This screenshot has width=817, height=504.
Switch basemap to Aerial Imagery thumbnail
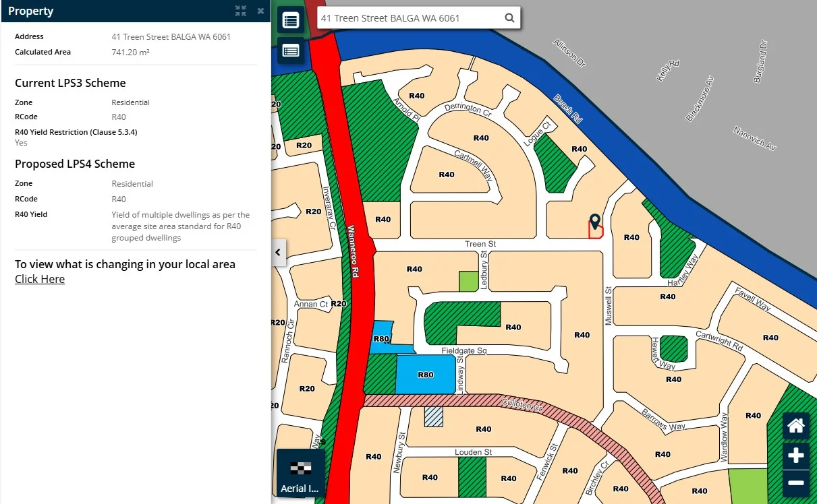[x=301, y=474]
